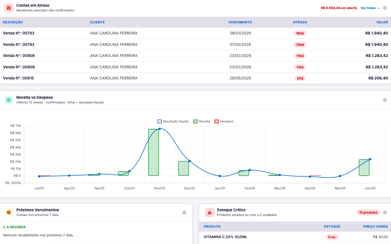Sort table by VENCIMENTO column header
Image resolution: width=391 pixels, height=244 pixels.
[x=240, y=22]
